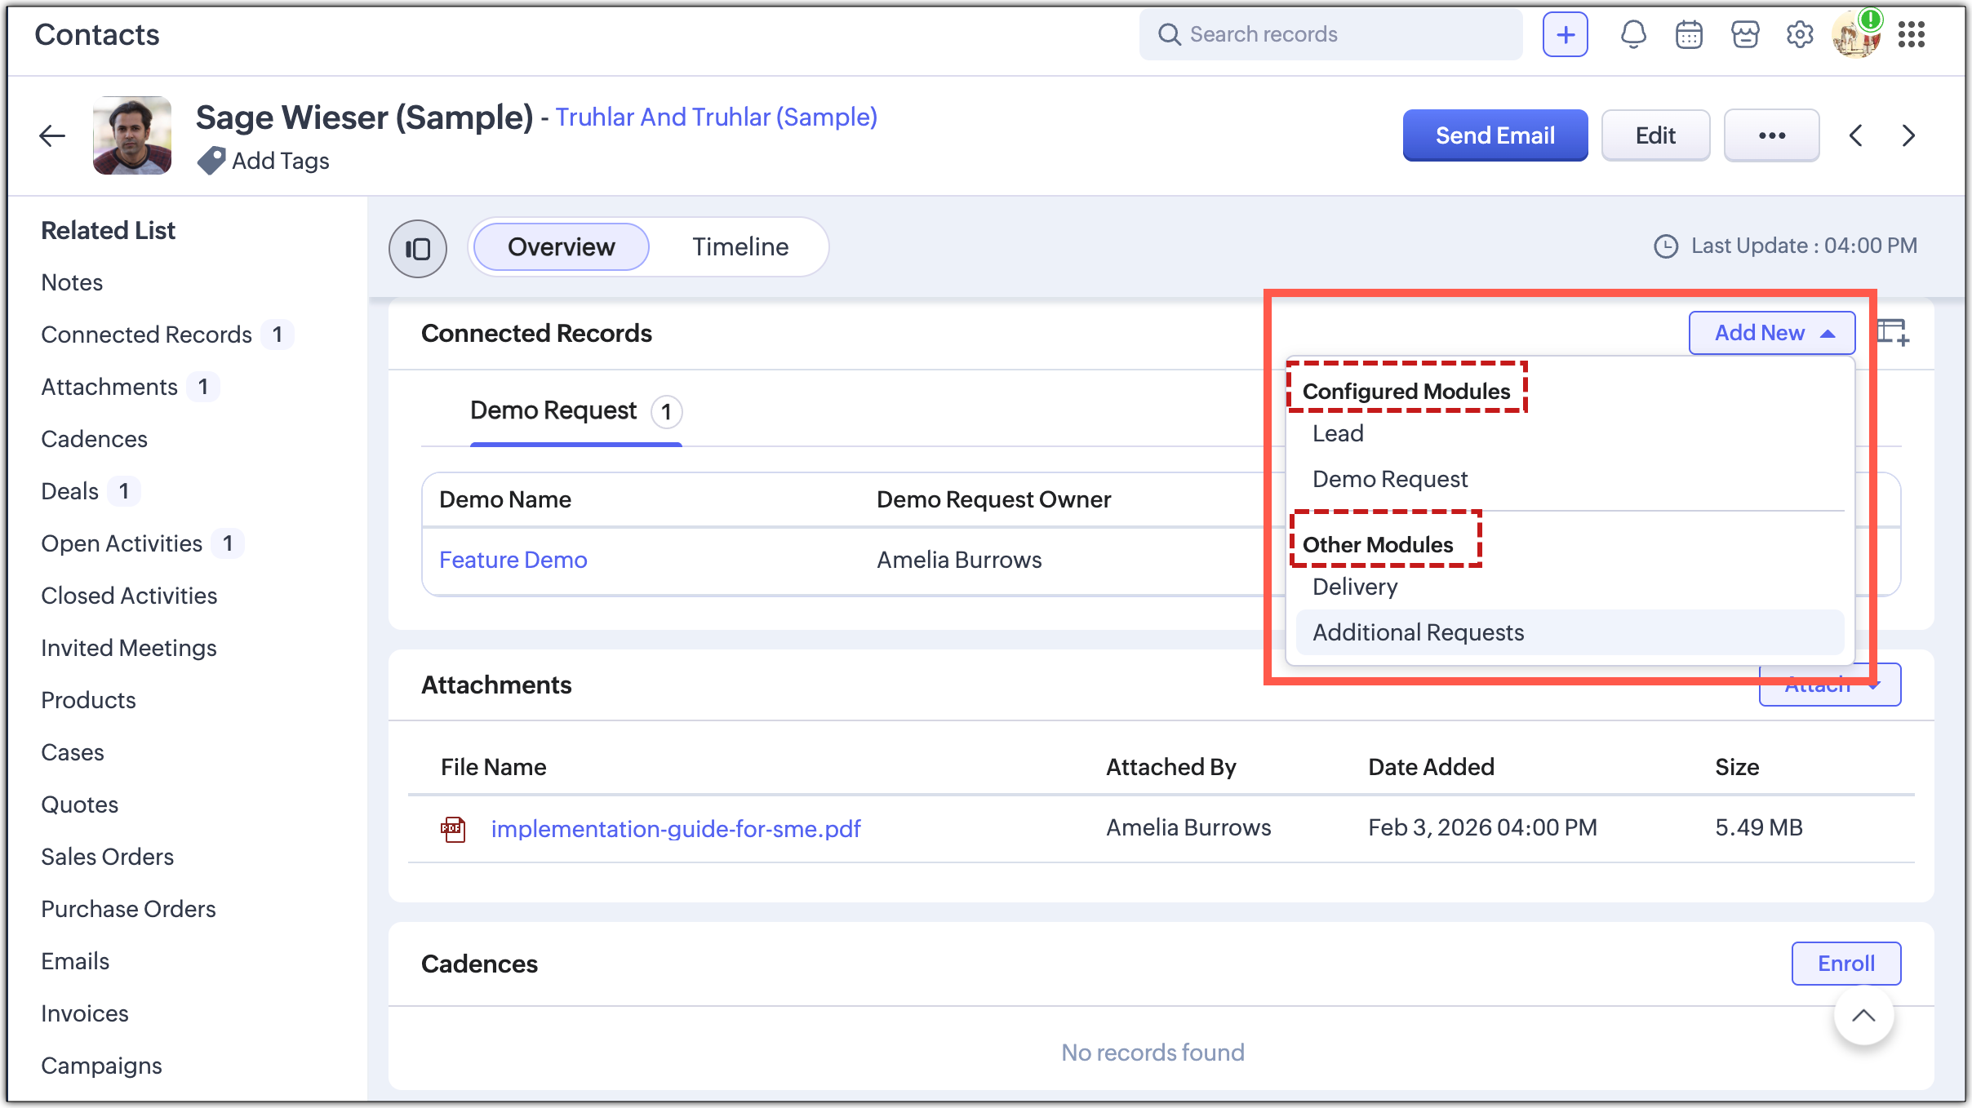Image resolution: width=1972 pixels, height=1108 pixels.
Task: Open the apps grid launcher icon
Action: [x=1912, y=34]
